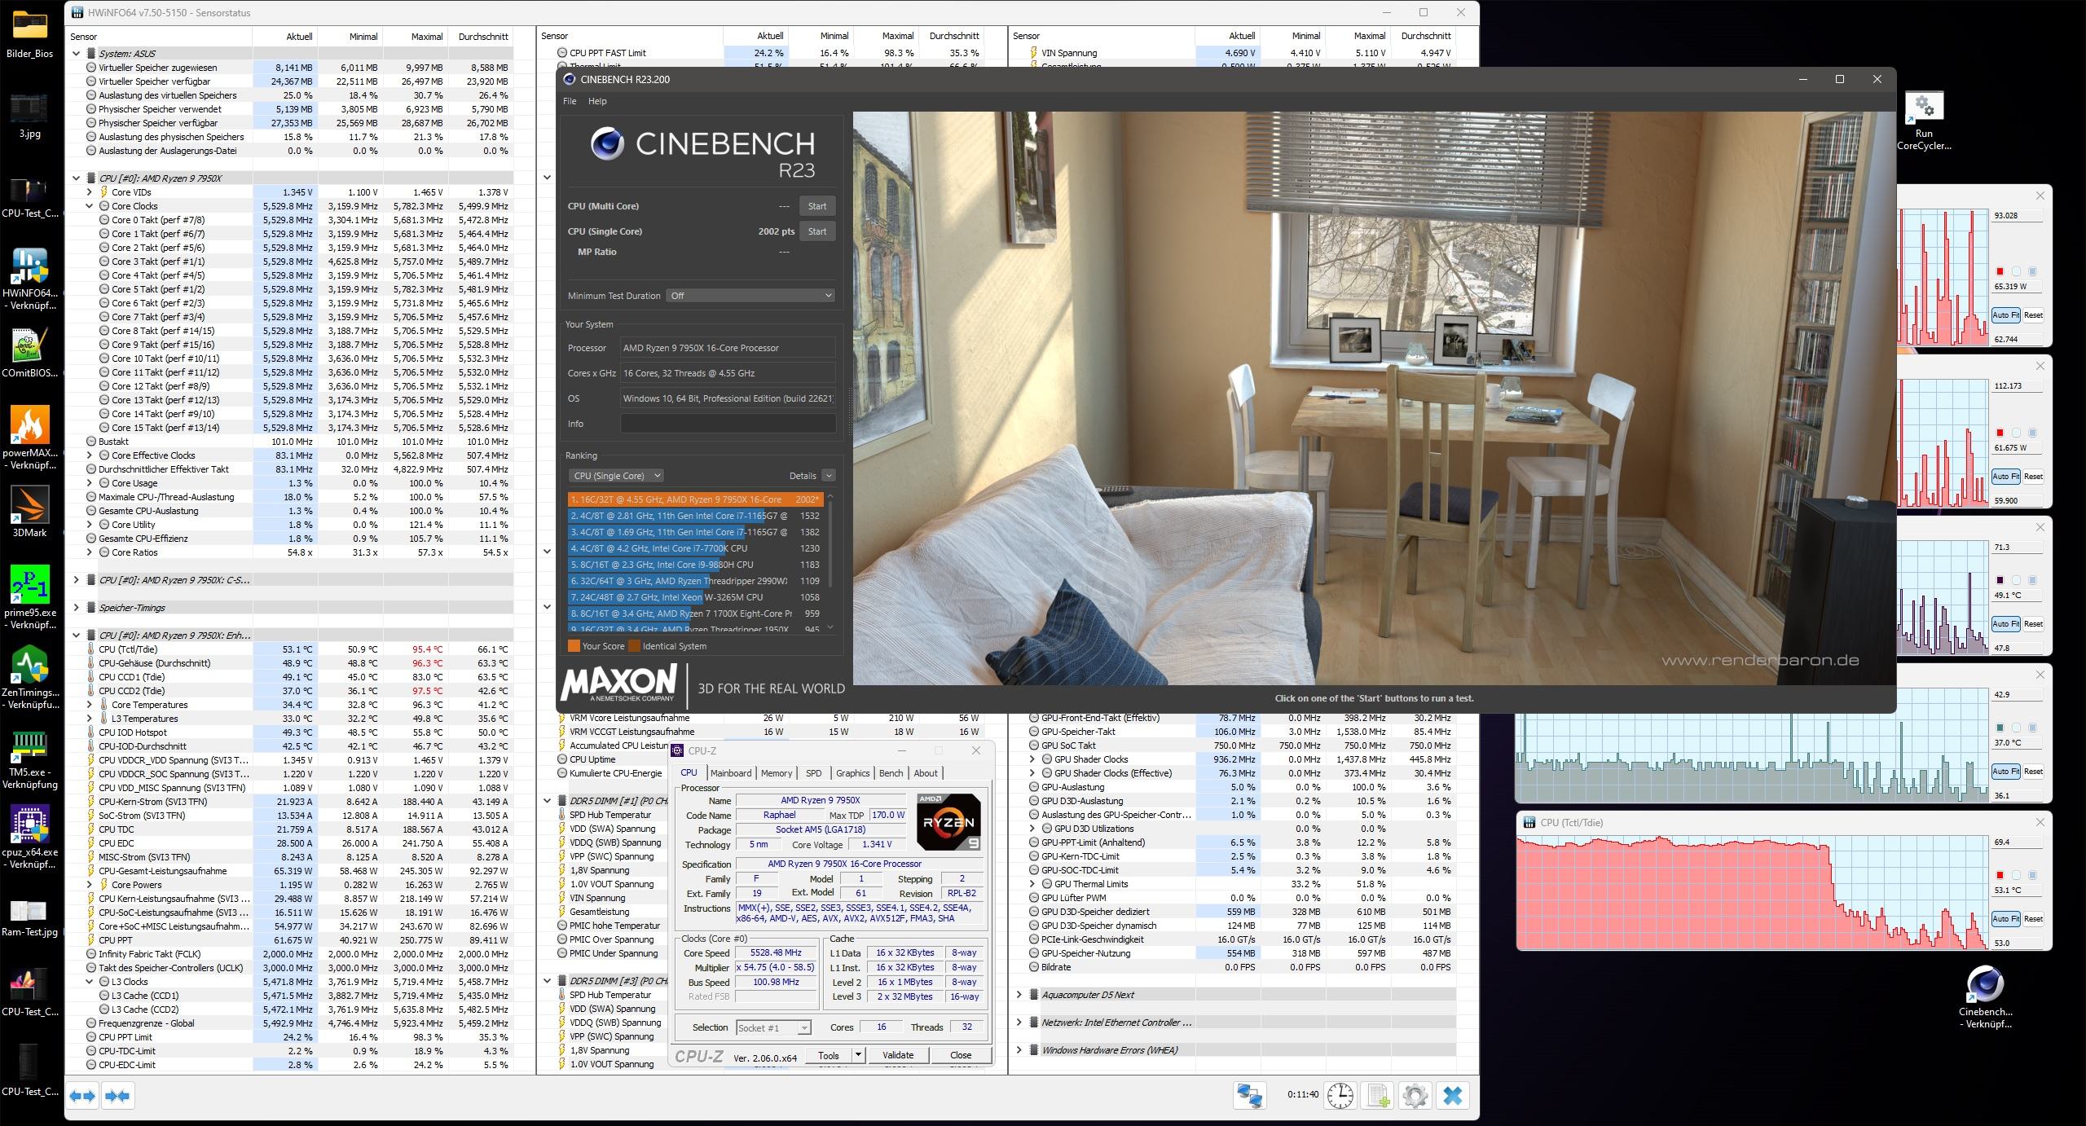
Task: Start Cinebench CPU Single Core test
Action: click(x=817, y=231)
